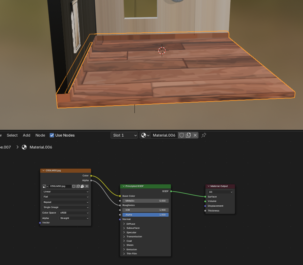Expand the Coat panel
This screenshot has width=303, height=265.
[x=124, y=241]
